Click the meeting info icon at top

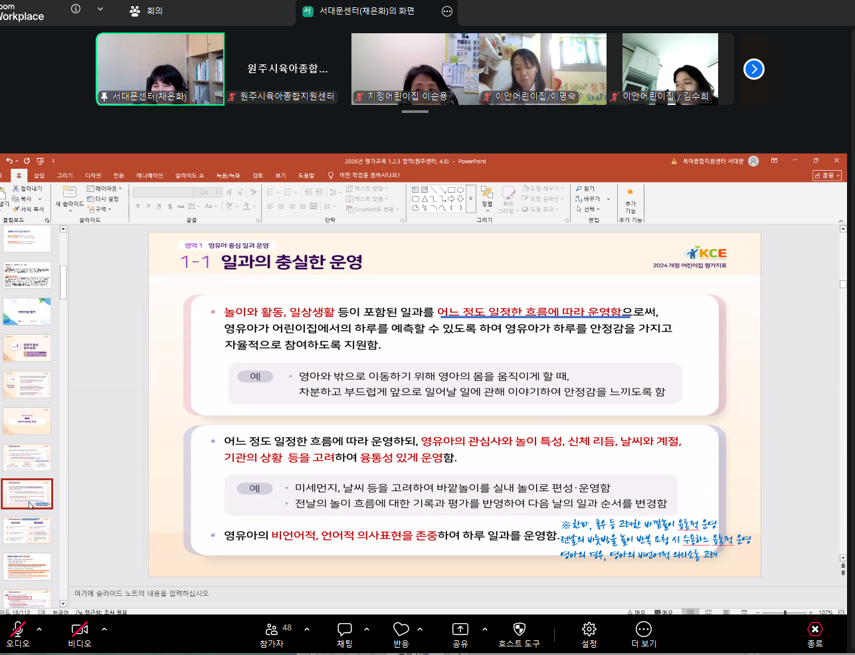(76, 9)
